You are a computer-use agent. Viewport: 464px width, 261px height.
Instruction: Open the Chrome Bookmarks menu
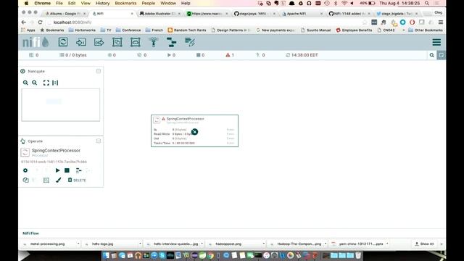(x=125, y=3)
